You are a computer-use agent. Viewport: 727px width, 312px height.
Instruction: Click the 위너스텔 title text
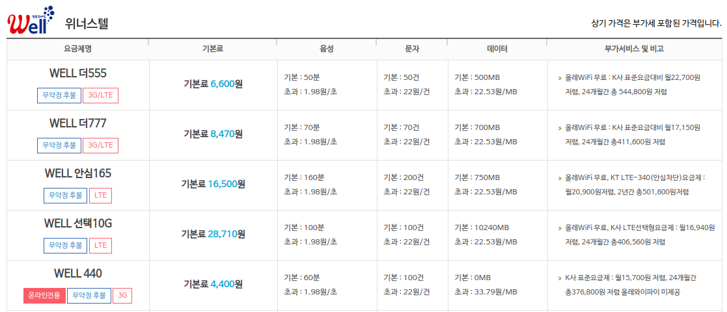(x=87, y=24)
